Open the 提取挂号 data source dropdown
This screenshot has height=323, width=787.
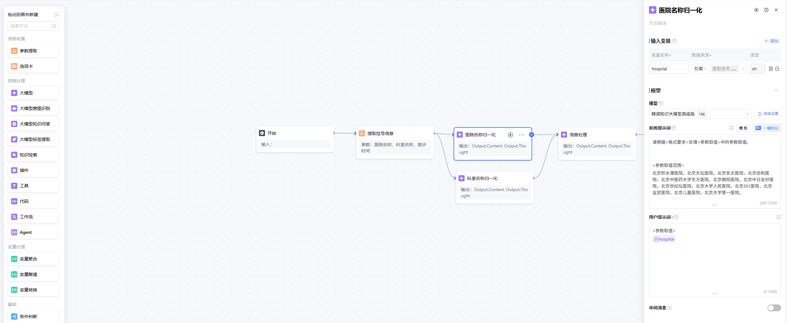pyautogui.click(x=729, y=69)
